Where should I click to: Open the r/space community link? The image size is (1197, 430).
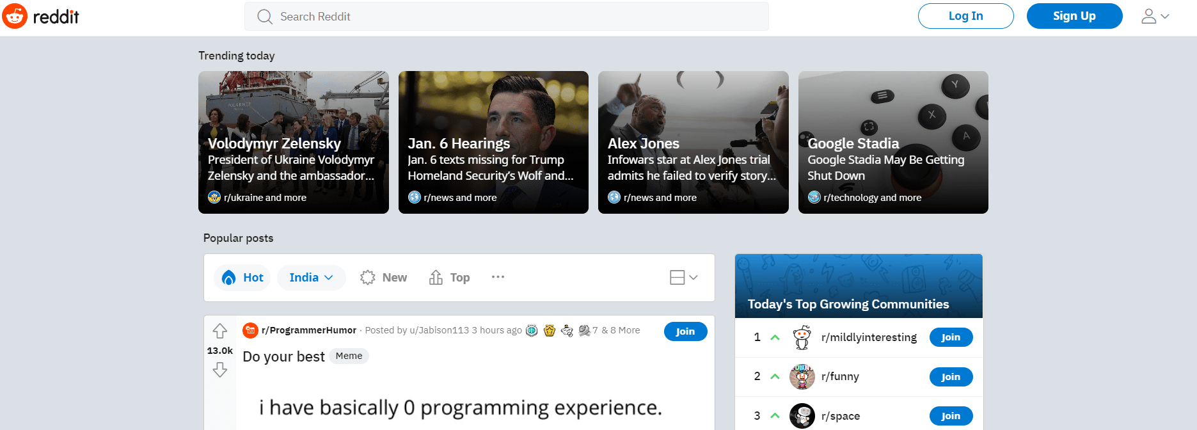pyautogui.click(x=841, y=416)
